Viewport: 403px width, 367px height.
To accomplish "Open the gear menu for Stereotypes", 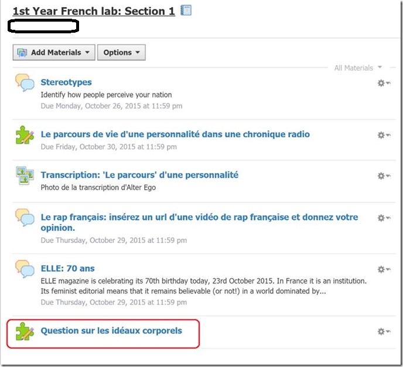I will coord(384,84).
